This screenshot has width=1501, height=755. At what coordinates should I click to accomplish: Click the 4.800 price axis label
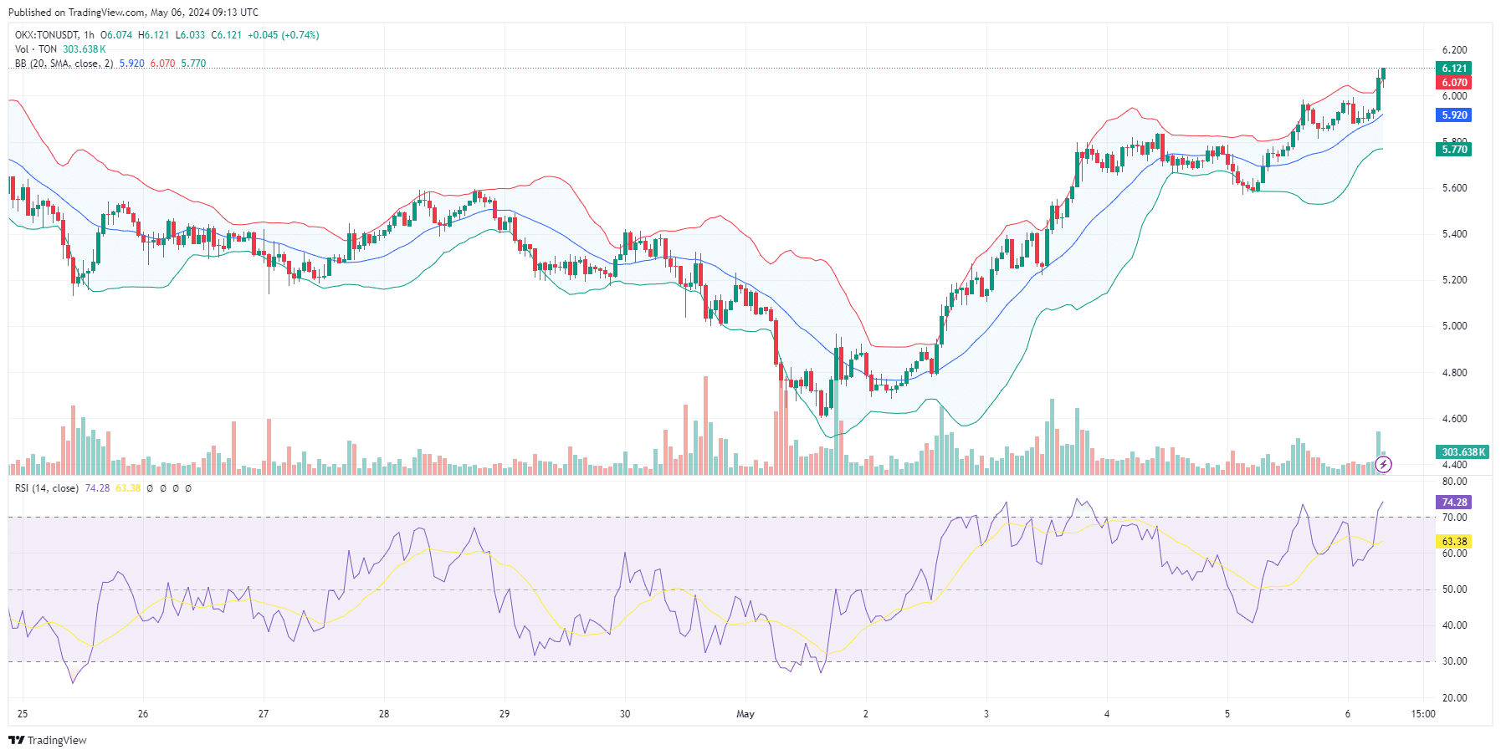[x=1454, y=373]
